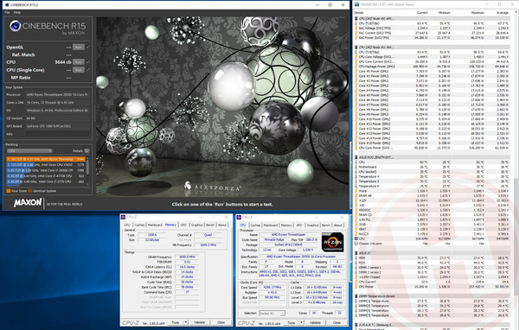Image resolution: width=519 pixels, height=330 pixels.
Task: Select the first CPU Node group header chip icon
Action: [x=356, y=19]
